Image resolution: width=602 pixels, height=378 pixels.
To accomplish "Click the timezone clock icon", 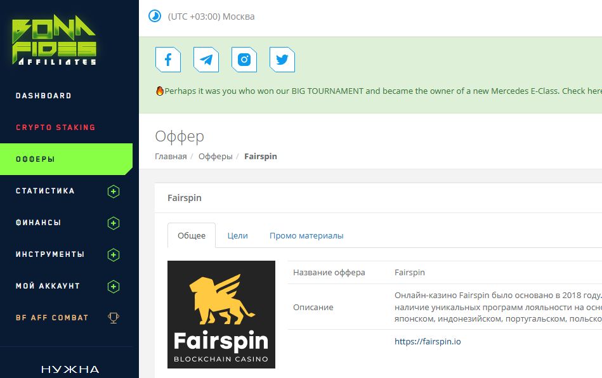I will tap(155, 16).
